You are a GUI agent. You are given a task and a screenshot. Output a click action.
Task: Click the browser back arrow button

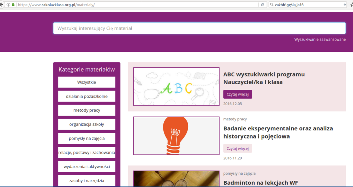[1, 4]
